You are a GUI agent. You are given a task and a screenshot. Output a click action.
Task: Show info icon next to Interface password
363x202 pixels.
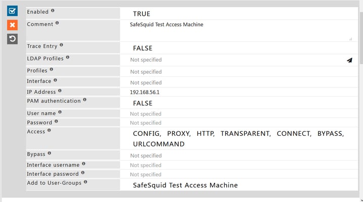click(83, 173)
